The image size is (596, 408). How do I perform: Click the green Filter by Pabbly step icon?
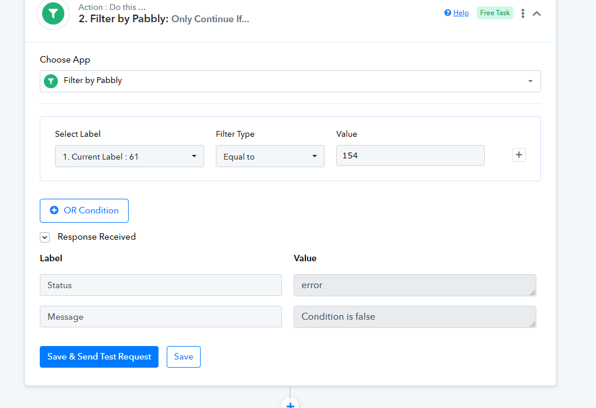point(53,13)
